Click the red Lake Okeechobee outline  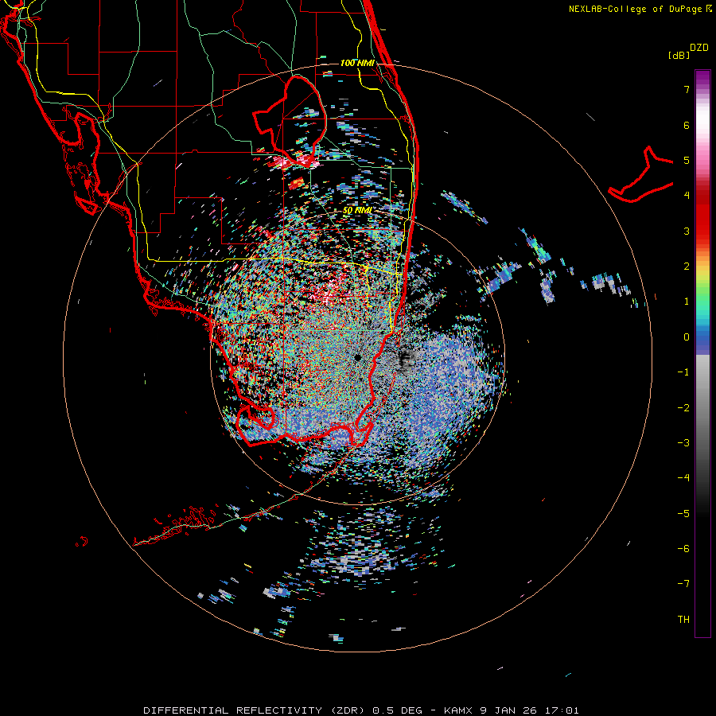pyautogui.click(x=290, y=123)
